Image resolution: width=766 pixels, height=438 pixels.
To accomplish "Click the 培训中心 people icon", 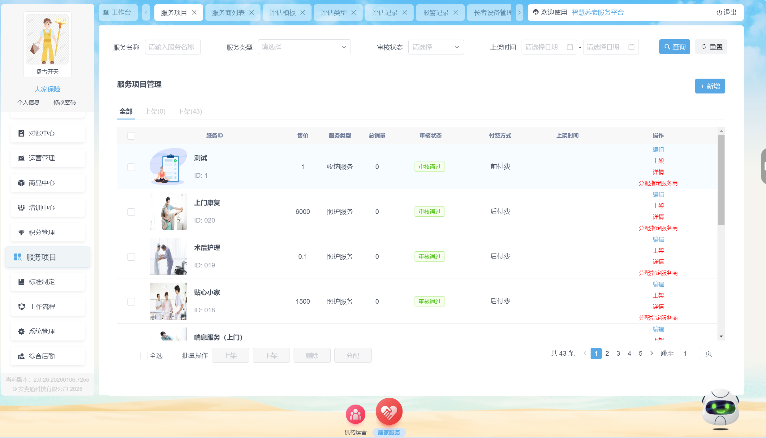I will [x=21, y=208].
